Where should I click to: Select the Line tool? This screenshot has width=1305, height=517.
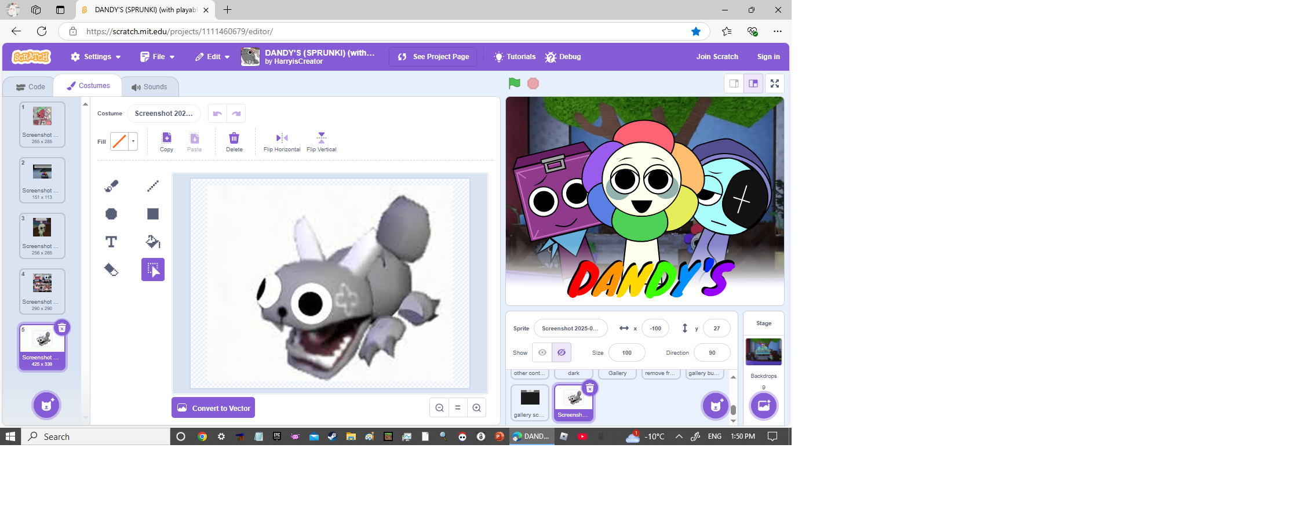(x=153, y=186)
